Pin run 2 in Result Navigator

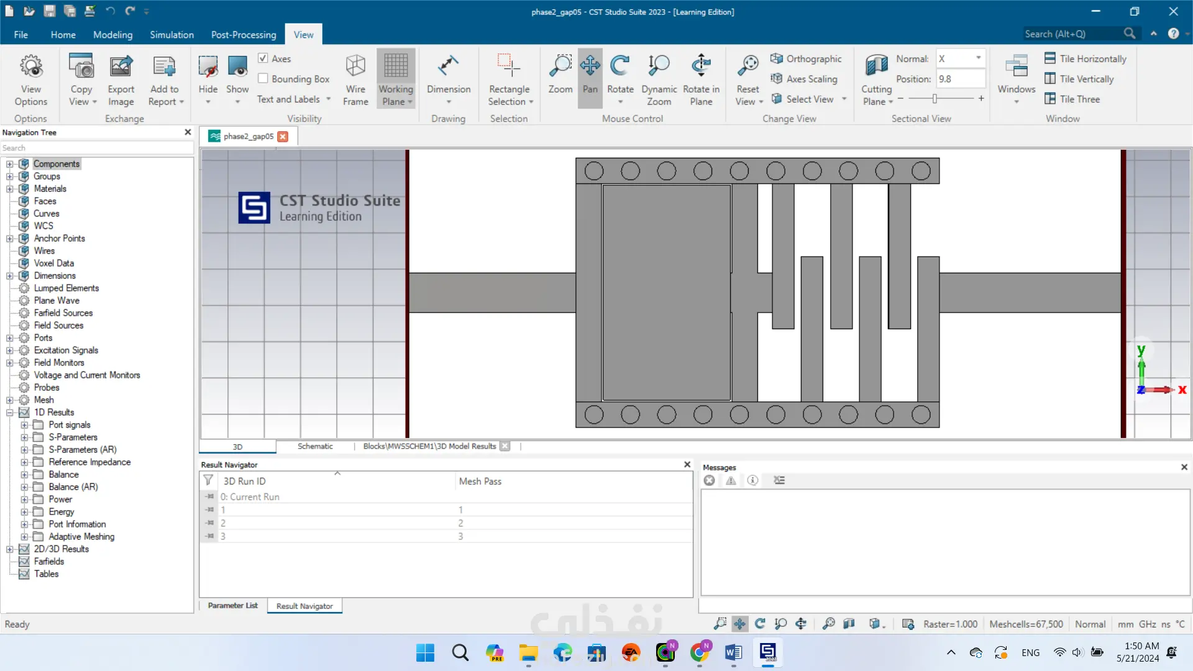(210, 523)
